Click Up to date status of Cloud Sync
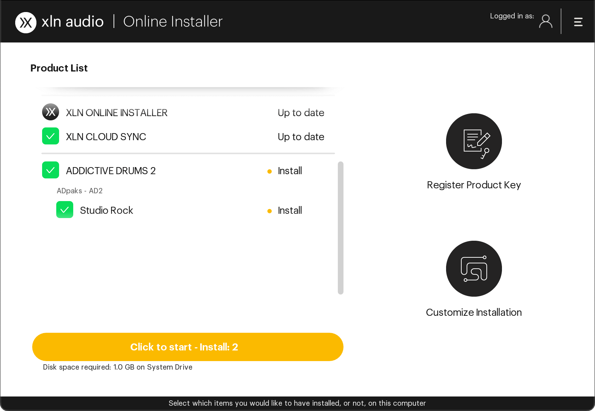Viewport: 595px width, 411px height. coord(301,137)
